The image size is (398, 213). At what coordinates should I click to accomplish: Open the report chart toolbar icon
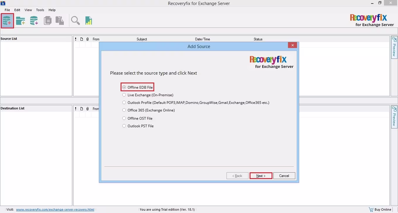[89, 20]
